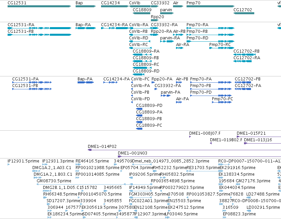
Task: Select transcript CG12702-RA
Action: click(242, 61)
